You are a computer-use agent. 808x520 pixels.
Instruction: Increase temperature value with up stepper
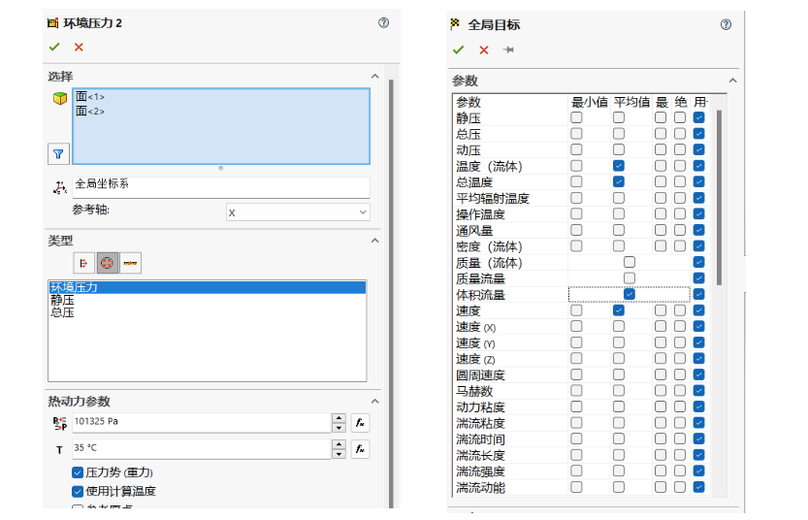339,443
